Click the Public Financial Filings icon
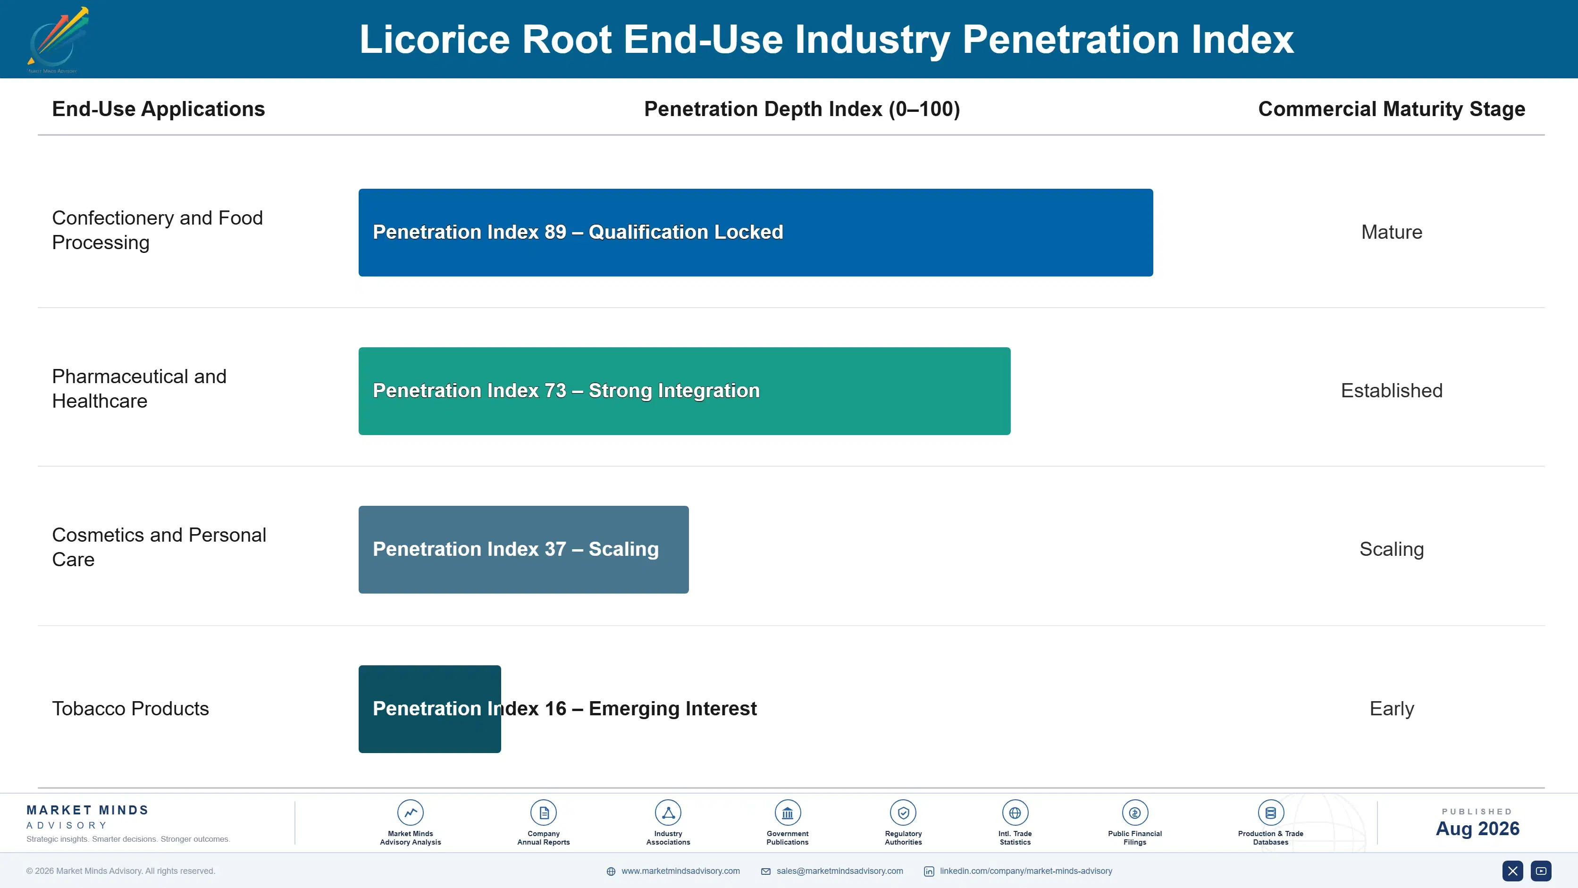Image resolution: width=1578 pixels, height=888 pixels. (x=1134, y=813)
